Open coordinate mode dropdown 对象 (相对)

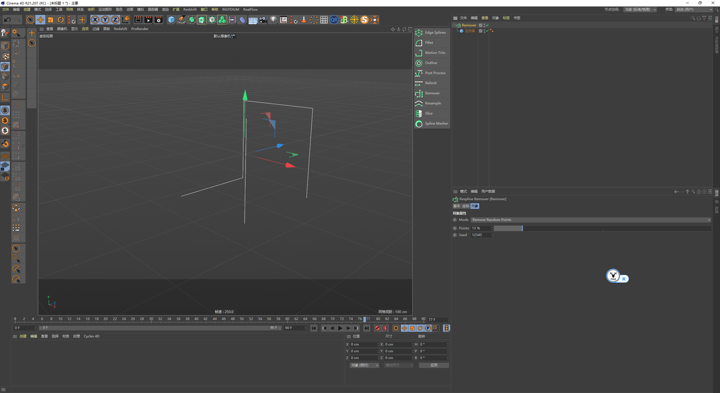pyautogui.click(x=364, y=365)
